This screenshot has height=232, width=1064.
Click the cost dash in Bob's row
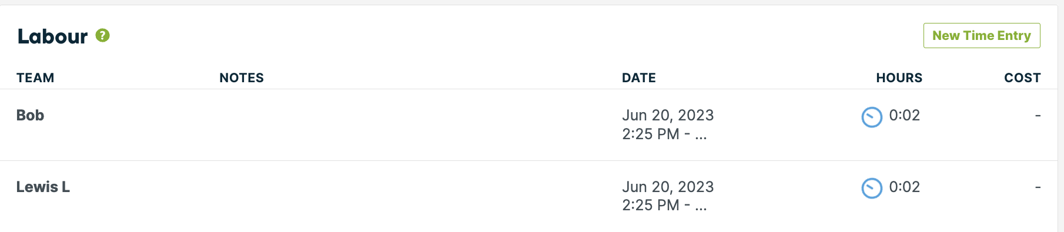pos(1038,116)
